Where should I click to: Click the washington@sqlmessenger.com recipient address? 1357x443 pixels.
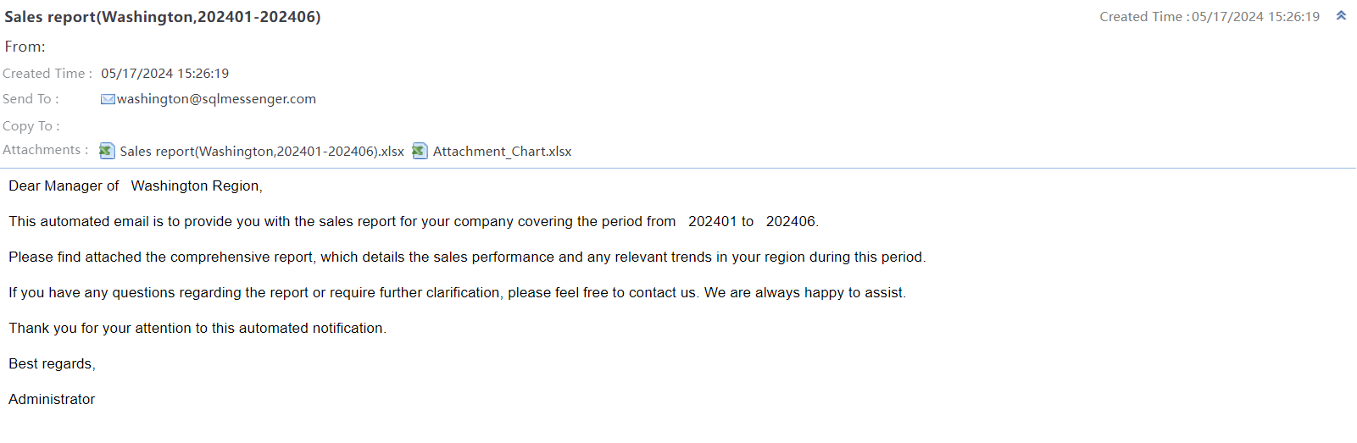click(x=216, y=99)
